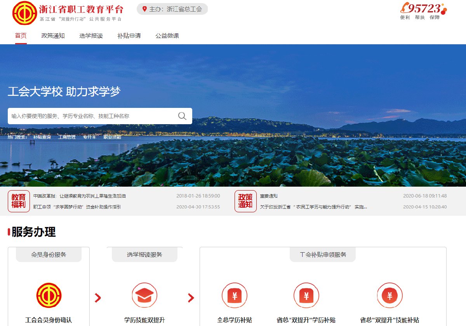Viewport: 466px width, 326px height.
Task: Go to the 首页 tab
Action: click(x=21, y=36)
